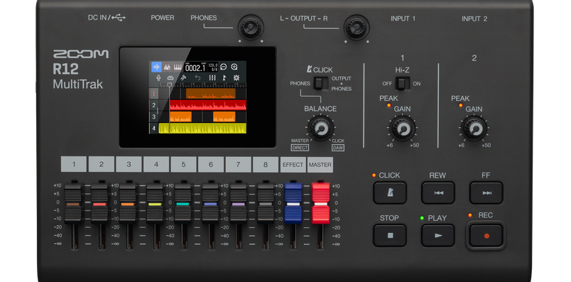The height and width of the screenshot is (282, 571).
Task: Click the track 6 fader with blue stripe
Action: 210,203
